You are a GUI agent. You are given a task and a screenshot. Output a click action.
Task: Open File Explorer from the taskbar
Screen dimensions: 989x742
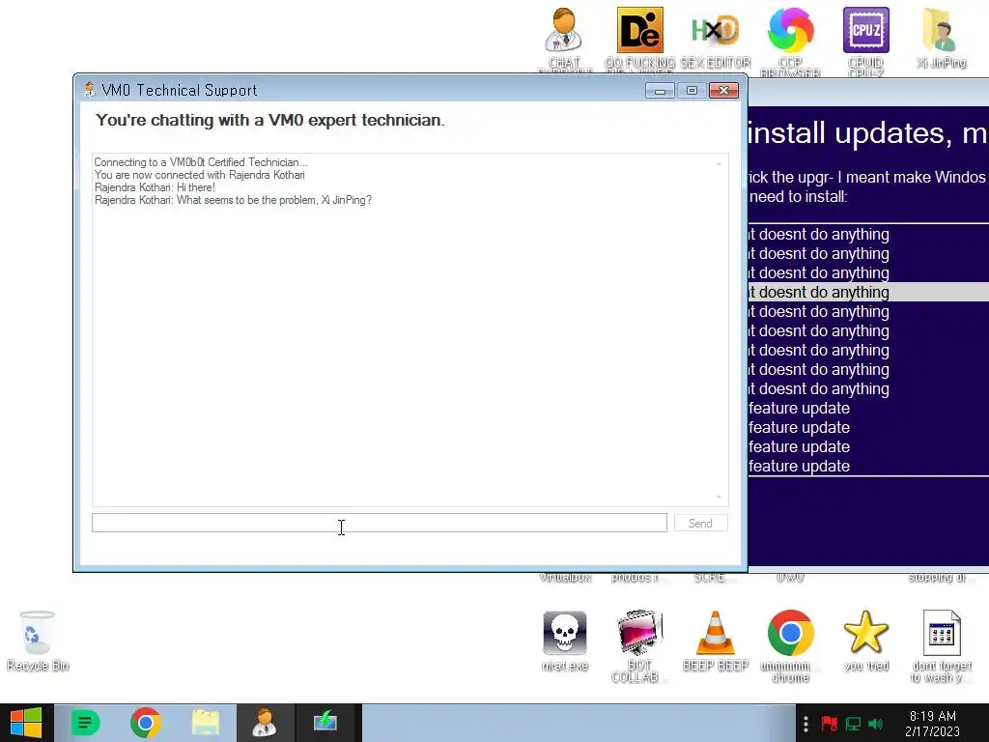coord(206,723)
